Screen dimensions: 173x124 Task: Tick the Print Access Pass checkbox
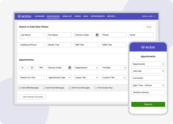tap(96, 88)
